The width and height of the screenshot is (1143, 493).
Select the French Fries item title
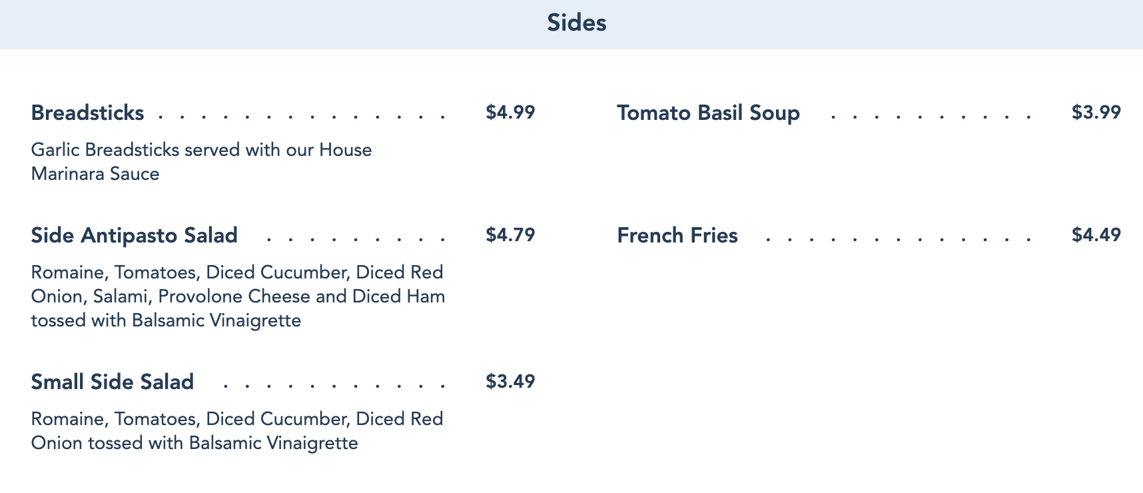point(677,235)
